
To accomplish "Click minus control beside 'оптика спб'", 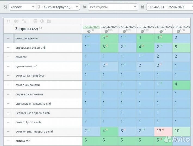I will [8, 141].
